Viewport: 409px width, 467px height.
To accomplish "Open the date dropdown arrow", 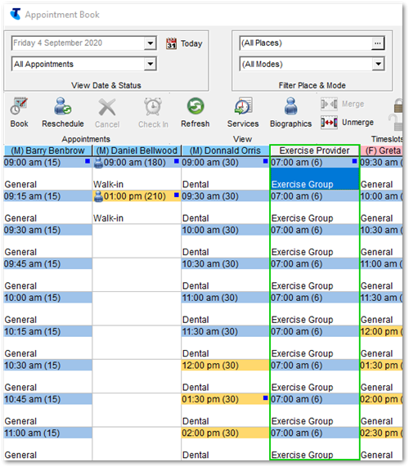I will [x=151, y=43].
